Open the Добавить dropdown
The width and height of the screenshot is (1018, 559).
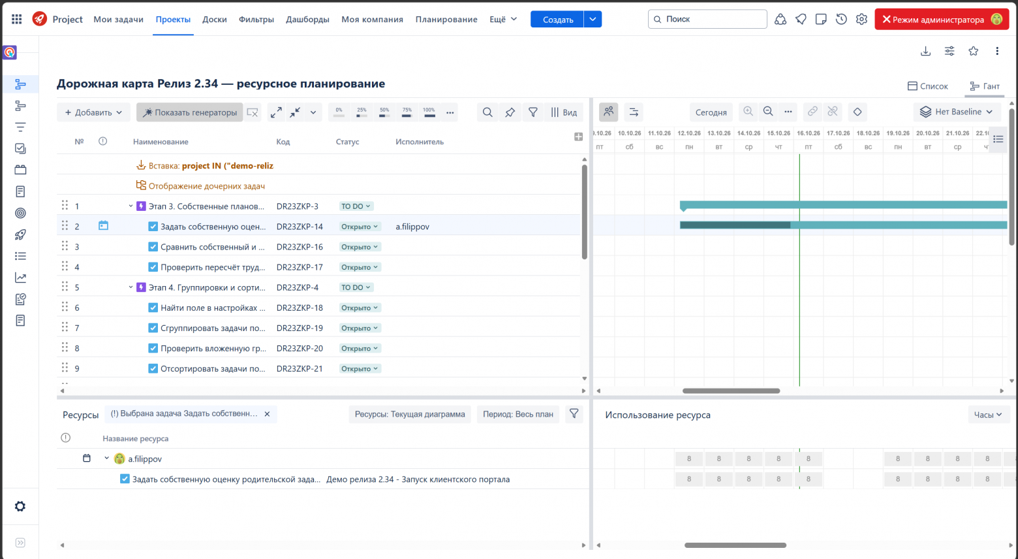click(93, 112)
